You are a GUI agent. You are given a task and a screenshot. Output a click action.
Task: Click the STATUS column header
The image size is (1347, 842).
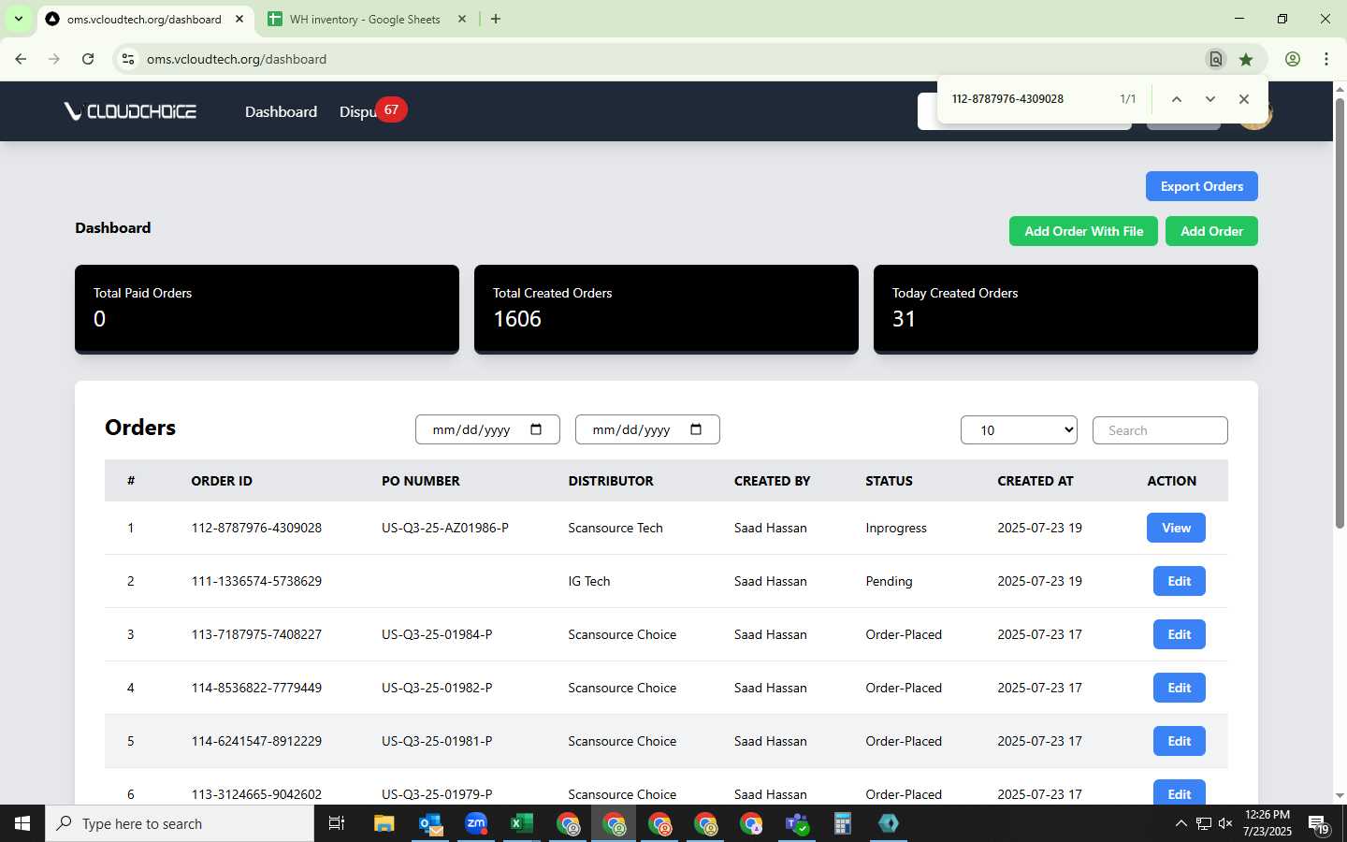tap(889, 481)
